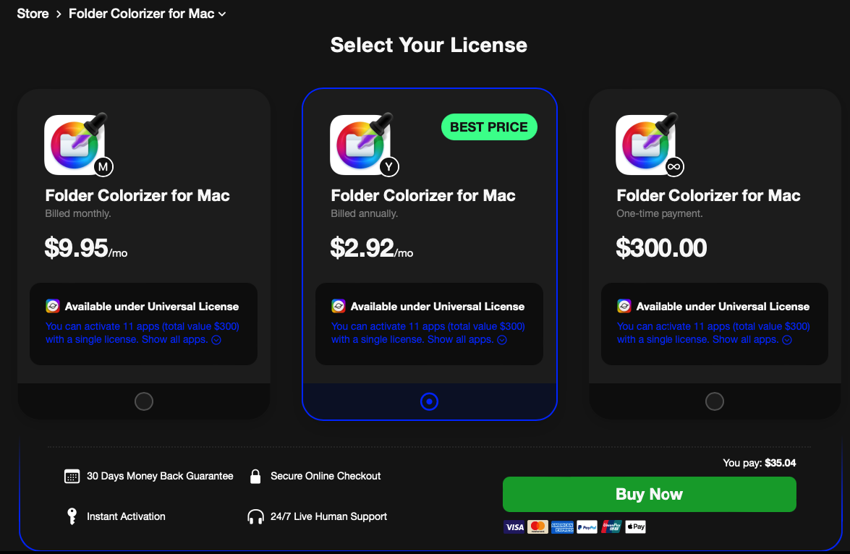This screenshot has width=850, height=554.
Task: Click '30 Days Money Back Guarantee' text
Action: [160, 476]
